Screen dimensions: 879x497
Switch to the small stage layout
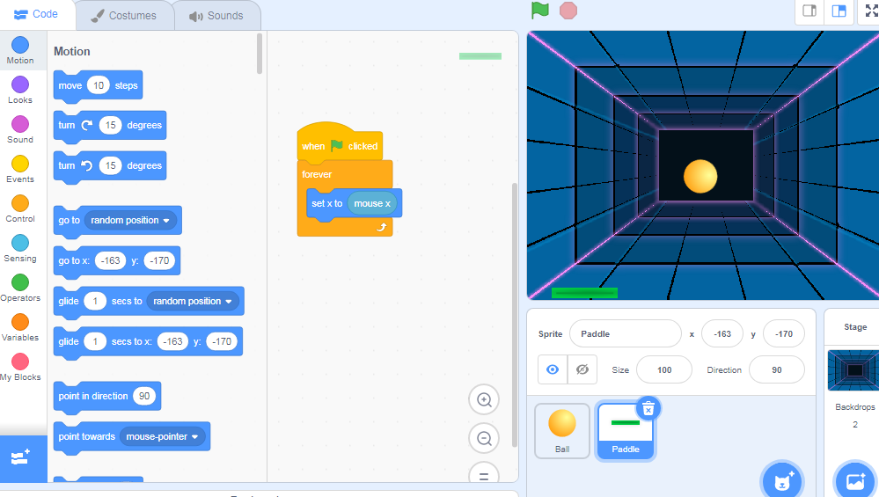[809, 11]
